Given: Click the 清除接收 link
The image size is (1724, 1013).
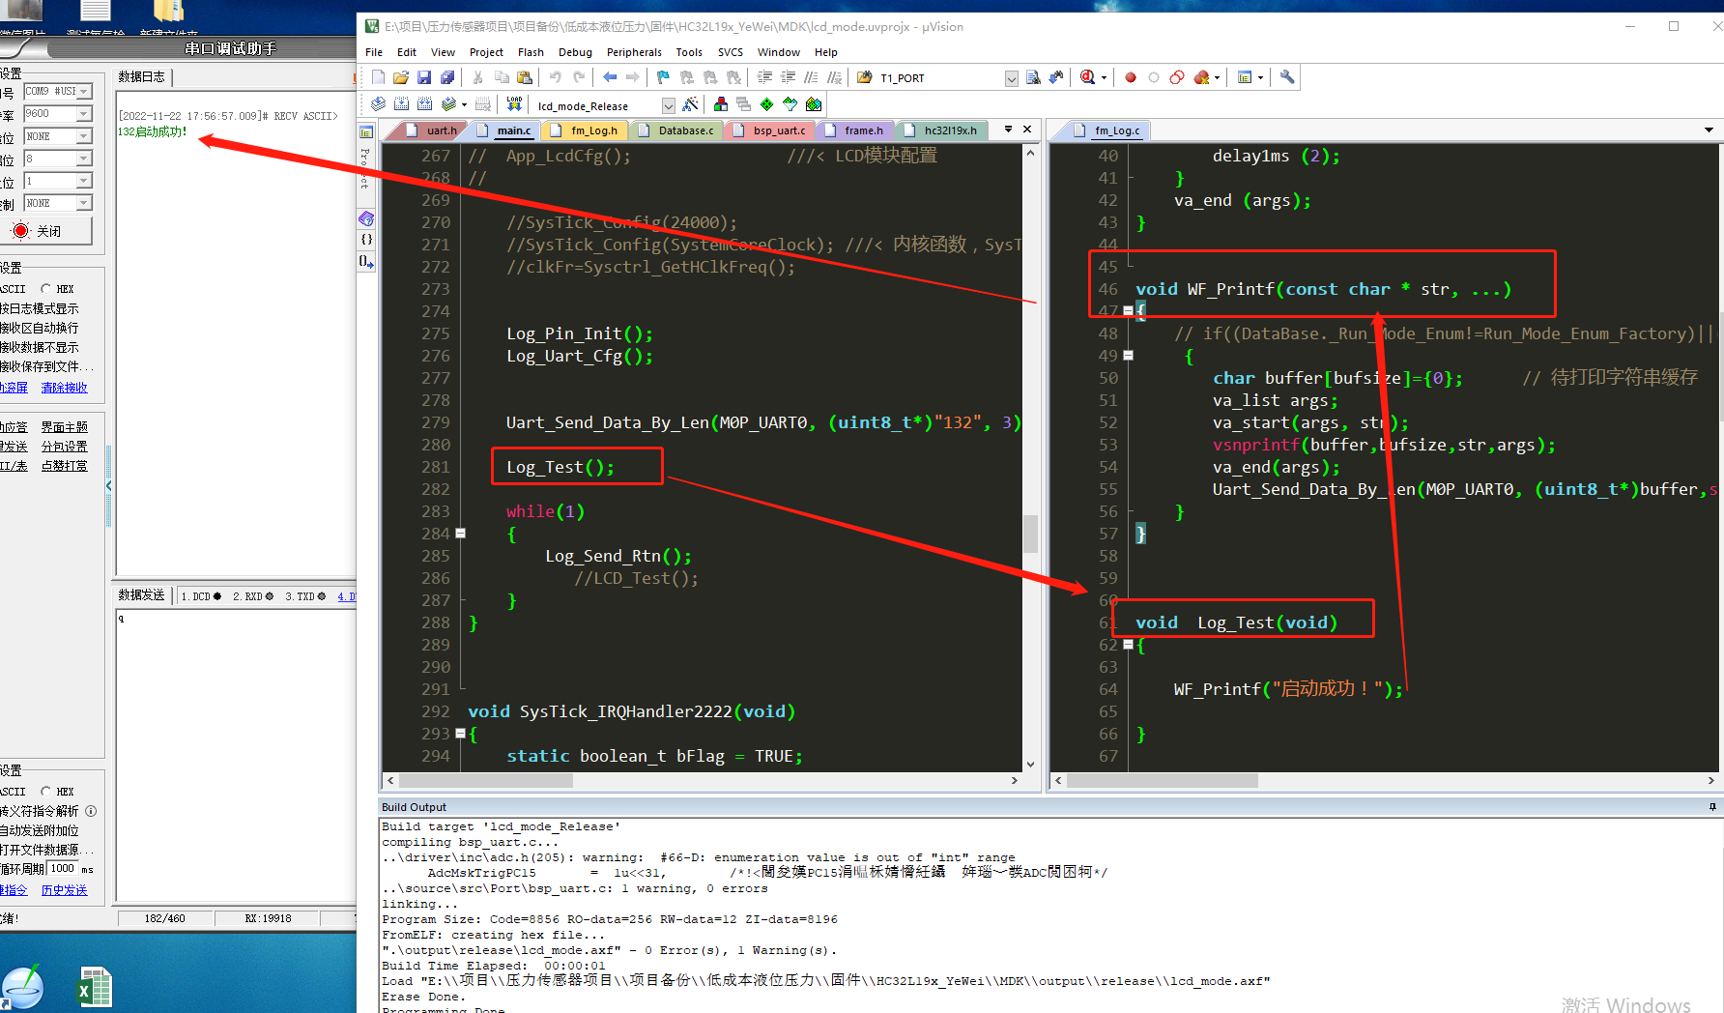Looking at the screenshot, I should tap(64, 388).
